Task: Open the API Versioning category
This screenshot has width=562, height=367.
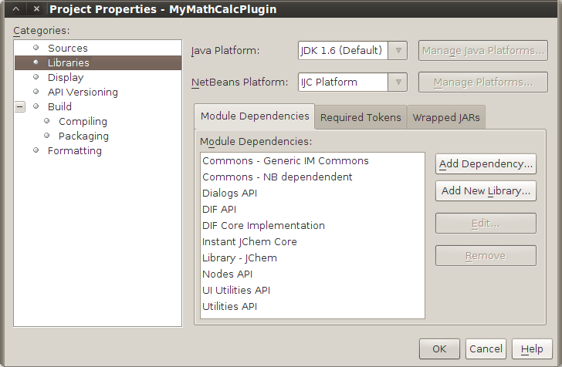Action: tap(83, 93)
